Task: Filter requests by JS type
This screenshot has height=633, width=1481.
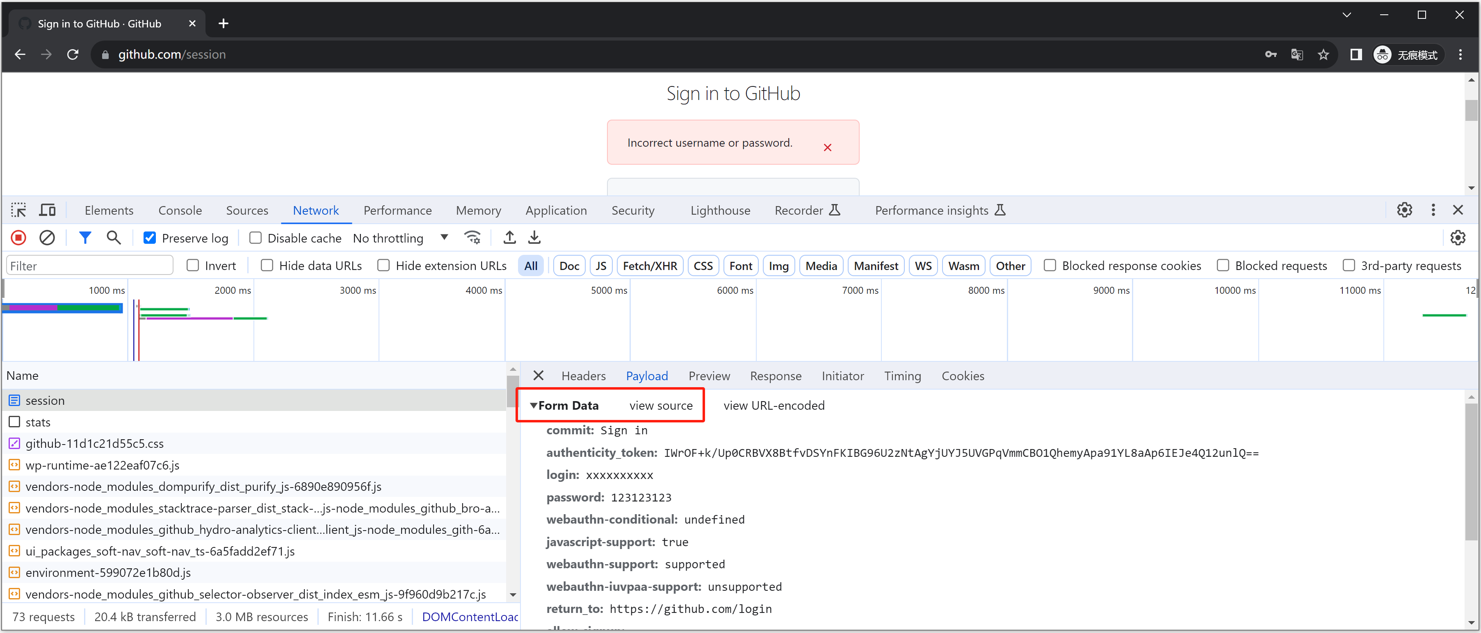Action: (x=601, y=265)
